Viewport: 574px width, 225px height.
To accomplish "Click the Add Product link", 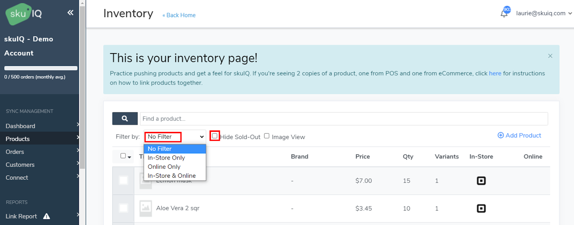I will point(519,135).
